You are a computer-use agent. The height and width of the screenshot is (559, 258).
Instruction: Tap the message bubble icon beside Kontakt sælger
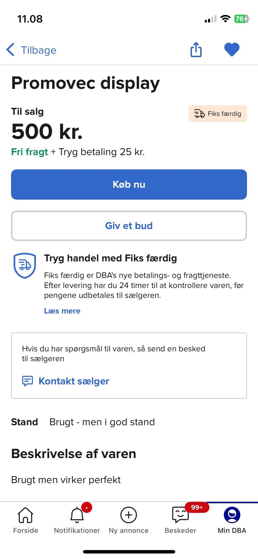tap(27, 381)
